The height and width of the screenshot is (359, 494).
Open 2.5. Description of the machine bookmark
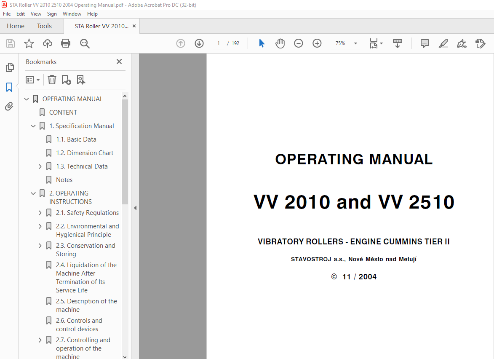point(87,305)
